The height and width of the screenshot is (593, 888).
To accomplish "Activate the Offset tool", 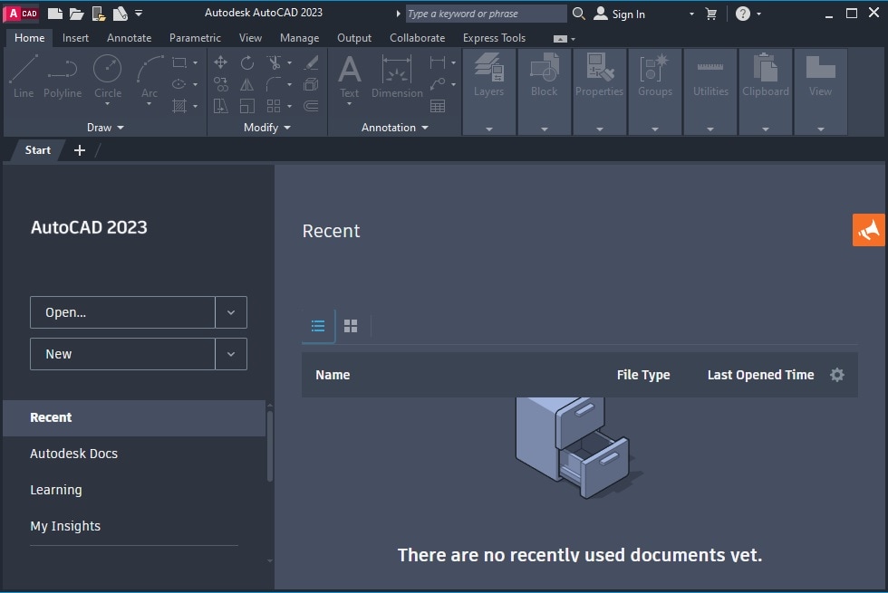I will (311, 106).
